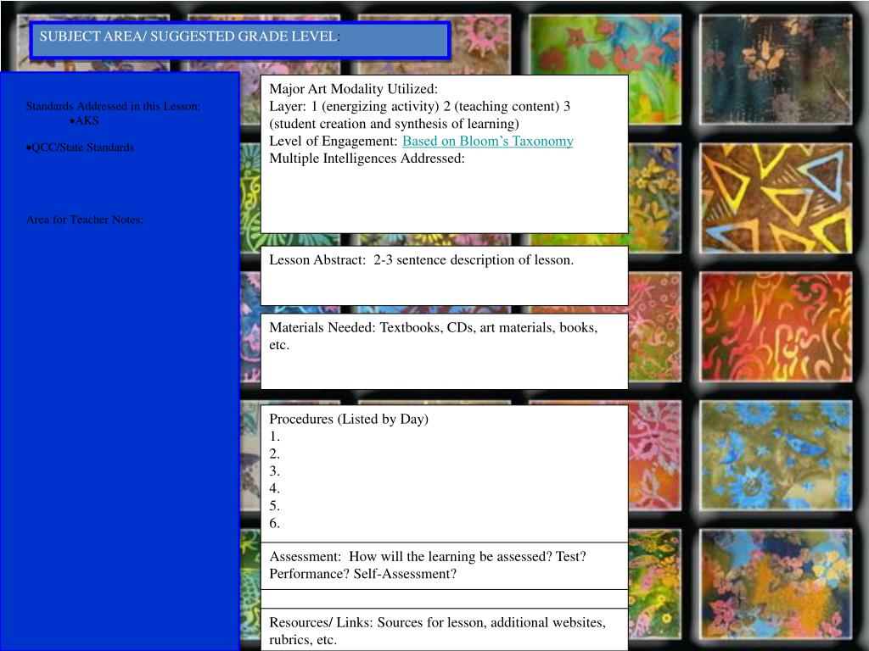The image size is (869, 651).
Task: Click procedure step number 5
Action: click(x=274, y=506)
